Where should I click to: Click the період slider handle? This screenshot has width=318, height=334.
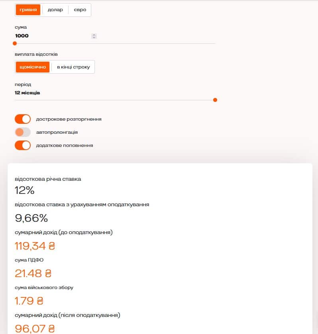coord(215,100)
